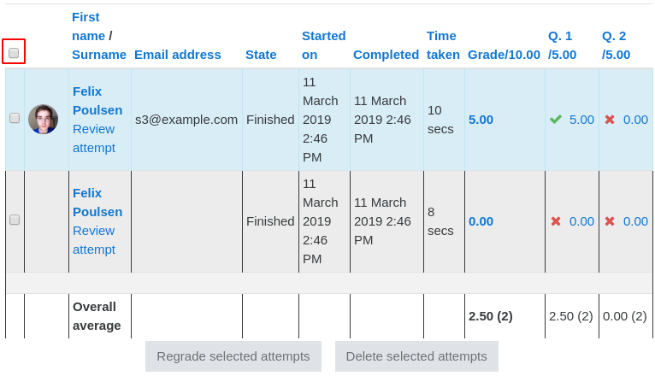Toggle the select-all attempts checkbox in header
This screenshot has width=655, height=376.
click(x=14, y=53)
